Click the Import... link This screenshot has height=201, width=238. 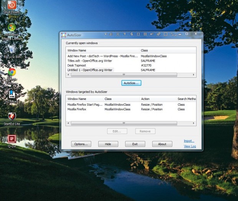[x=189, y=141]
